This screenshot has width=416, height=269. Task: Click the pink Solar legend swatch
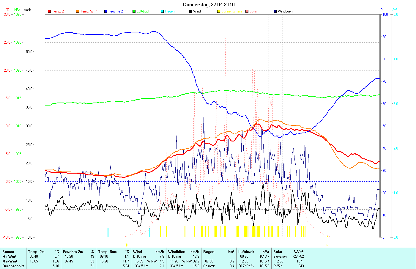click(x=247, y=11)
